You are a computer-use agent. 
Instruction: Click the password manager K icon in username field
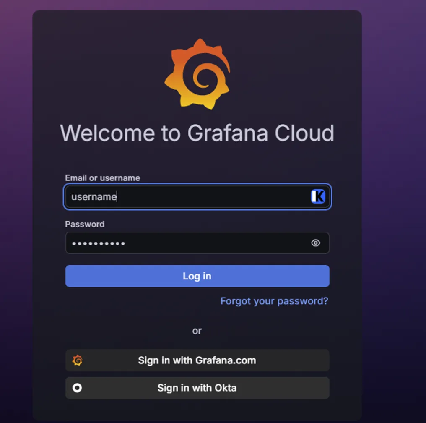pyautogui.click(x=318, y=196)
